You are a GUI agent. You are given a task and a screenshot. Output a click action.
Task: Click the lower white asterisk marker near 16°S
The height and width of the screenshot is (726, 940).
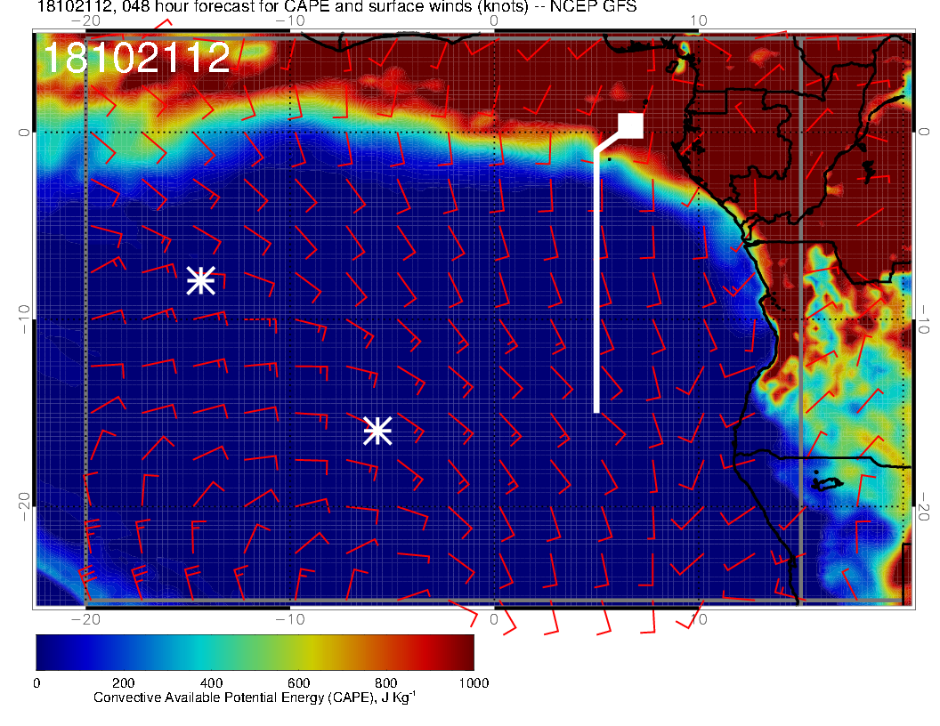pos(377,431)
